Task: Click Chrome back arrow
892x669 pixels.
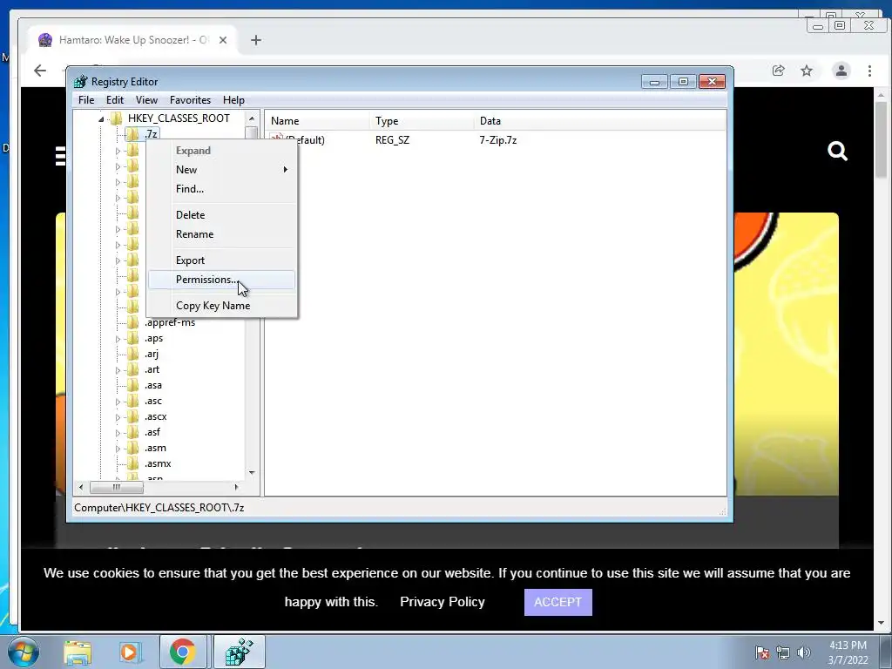Action: (40, 71)
